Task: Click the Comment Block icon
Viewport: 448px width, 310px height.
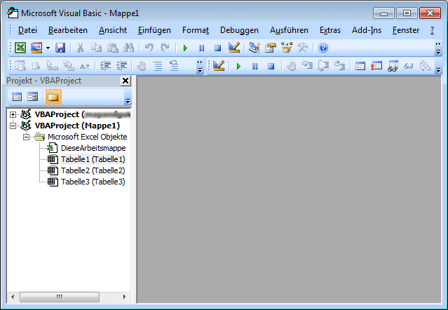Action: 158,66
